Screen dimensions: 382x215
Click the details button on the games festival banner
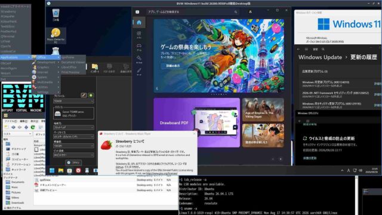173,66
